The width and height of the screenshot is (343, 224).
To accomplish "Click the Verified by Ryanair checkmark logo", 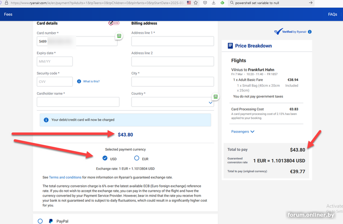I will point(278,31).
